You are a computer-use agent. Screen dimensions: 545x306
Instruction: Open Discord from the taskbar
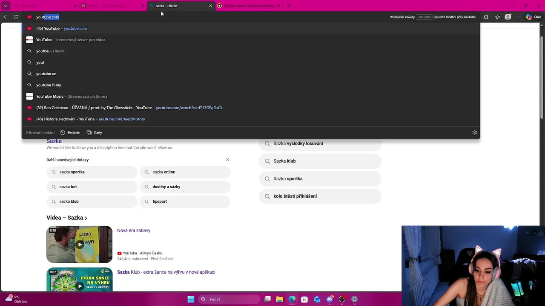[330, 299]
